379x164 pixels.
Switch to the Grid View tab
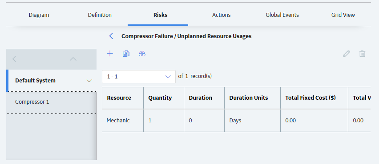point(343,15)
